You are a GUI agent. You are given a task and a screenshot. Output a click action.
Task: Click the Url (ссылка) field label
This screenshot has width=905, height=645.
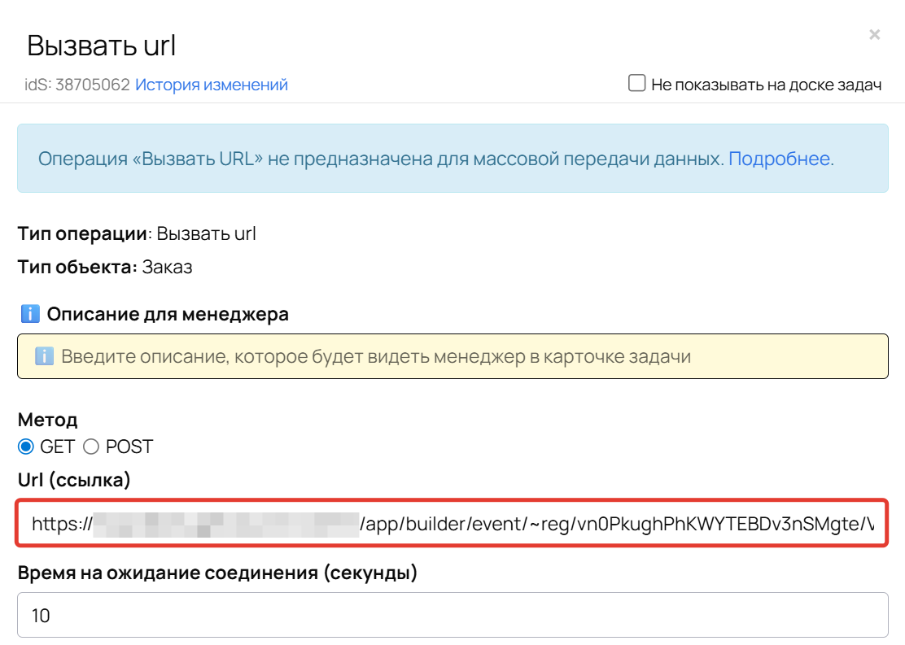pos(74,480)
